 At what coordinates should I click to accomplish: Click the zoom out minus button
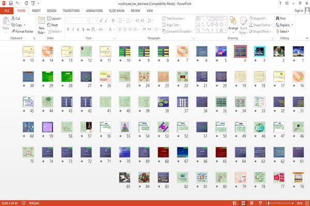[266, 203]
